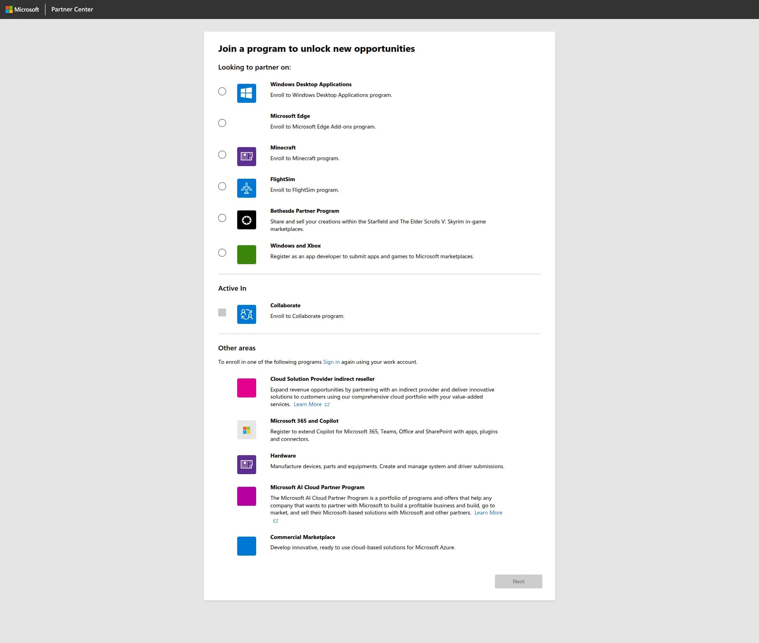Open the Sign in link
This screenshot has height=643, width=759.
coord(331,362)
